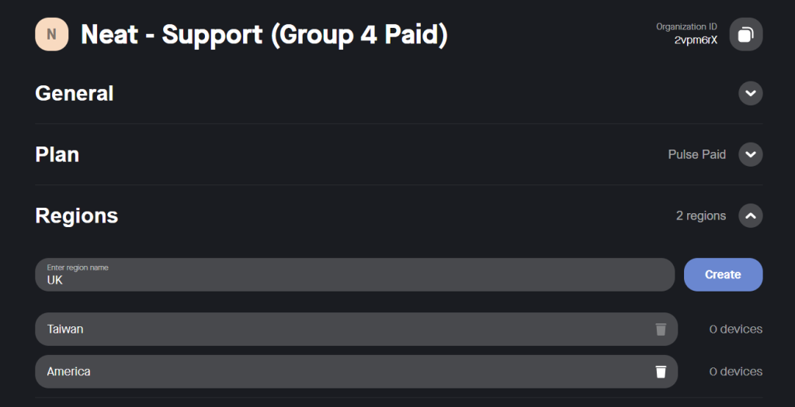Viewport: 795px width, 407px height.
Task: Click the 2 regions count label
Action: pyautogui.click(x=700, y=216)
